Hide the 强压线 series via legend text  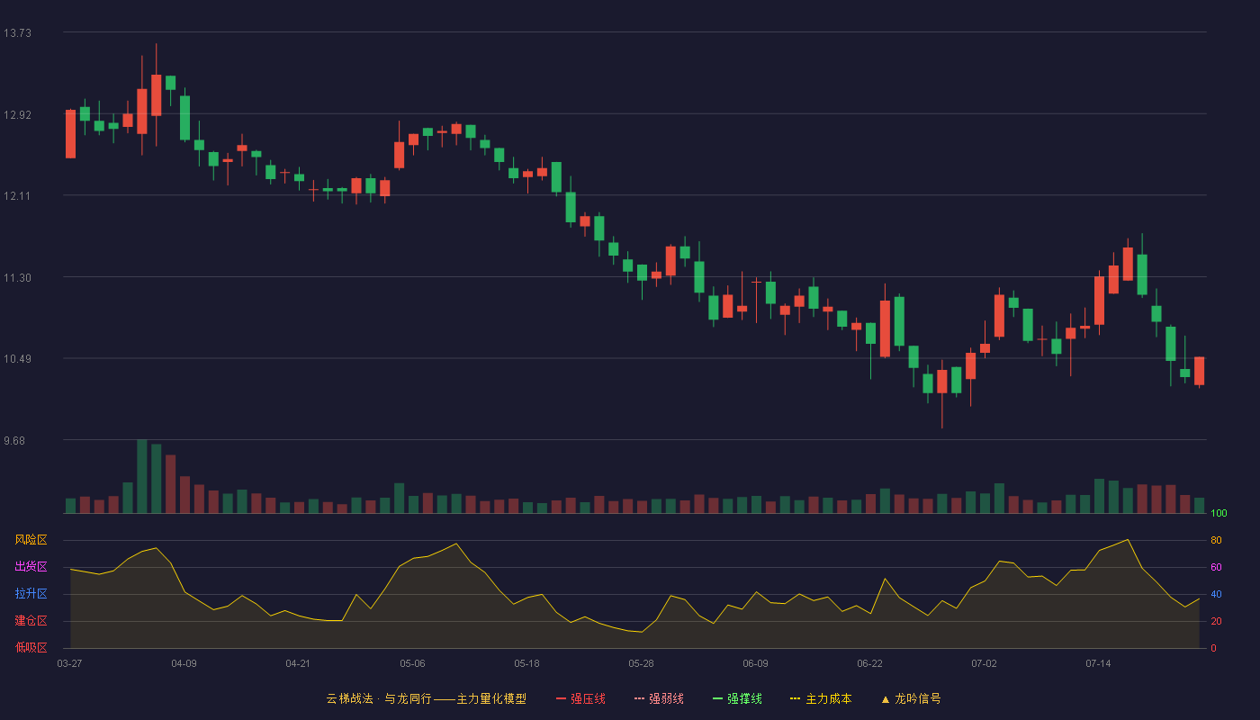(588, 698)
